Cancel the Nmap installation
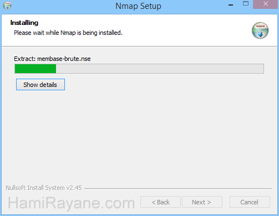This screenshot has height=216, width=279. point(250,202)
